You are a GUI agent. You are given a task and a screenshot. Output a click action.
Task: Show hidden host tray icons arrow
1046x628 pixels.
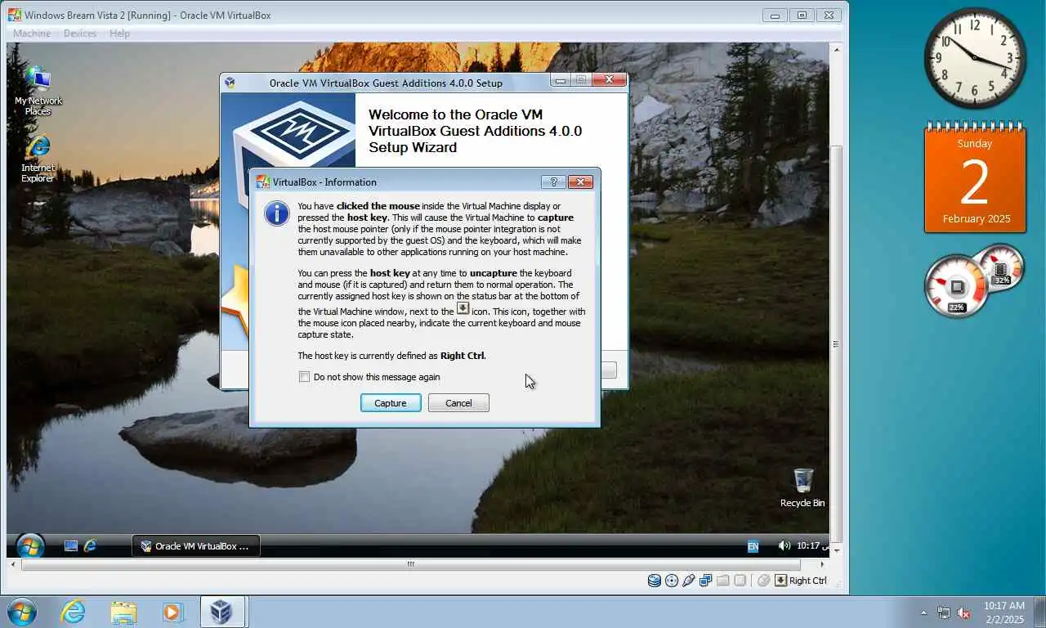tap(924, 612)
